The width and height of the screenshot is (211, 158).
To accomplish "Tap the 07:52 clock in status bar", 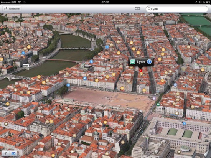I will point(105,2).
